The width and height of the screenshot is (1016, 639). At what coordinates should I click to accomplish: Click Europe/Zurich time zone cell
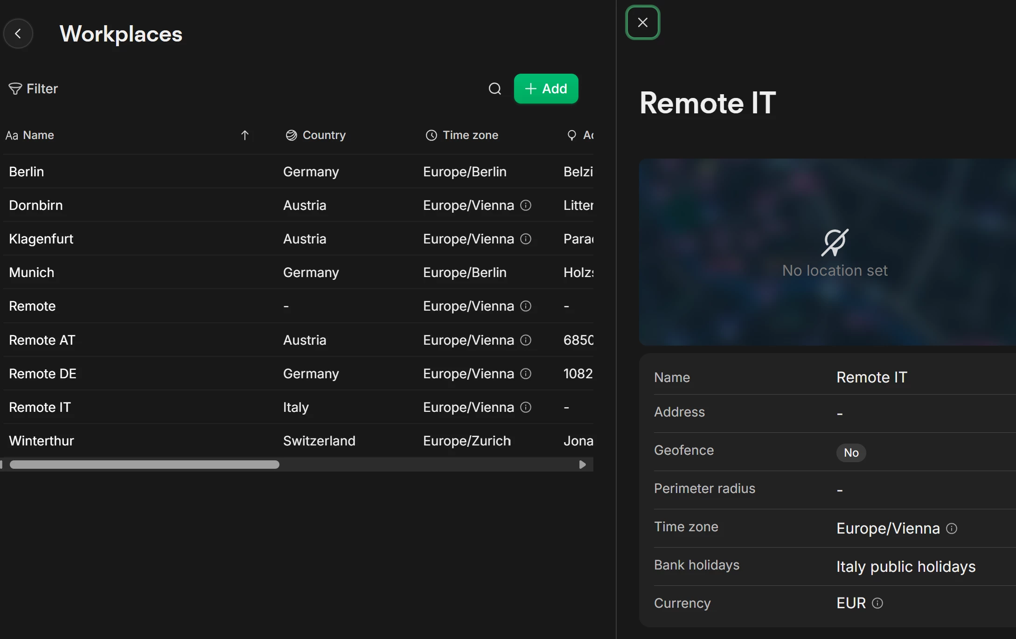(467, 441)
